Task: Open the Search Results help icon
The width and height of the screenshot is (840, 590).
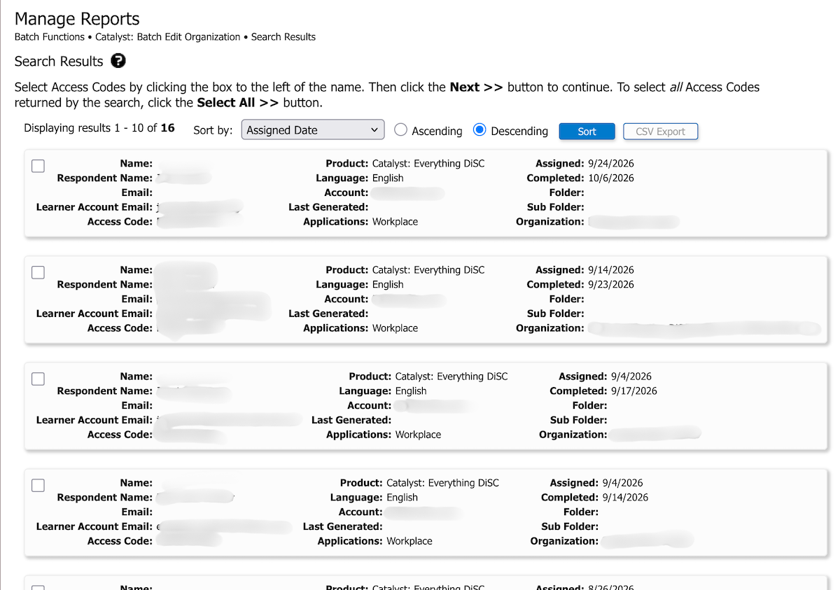Action: 118,61
